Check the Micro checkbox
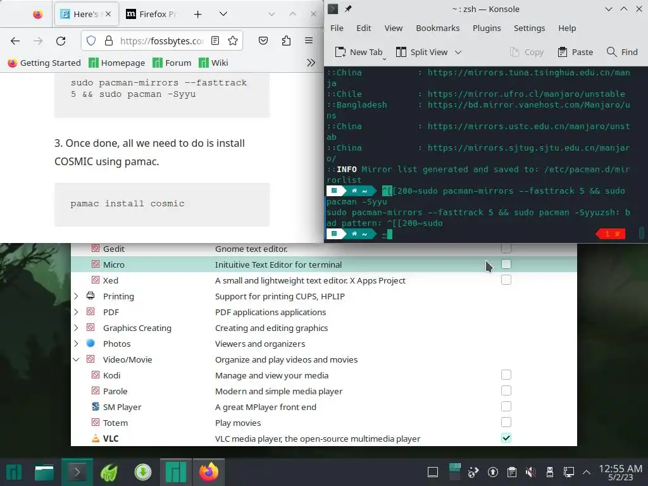Viewport: 648px width, 486px height. point(506,264)
